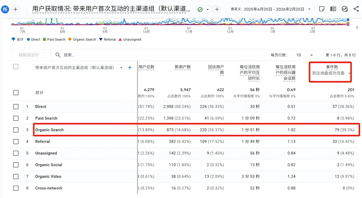
Task: Click the search magnifier icon
Action: (x=58, y=55)
